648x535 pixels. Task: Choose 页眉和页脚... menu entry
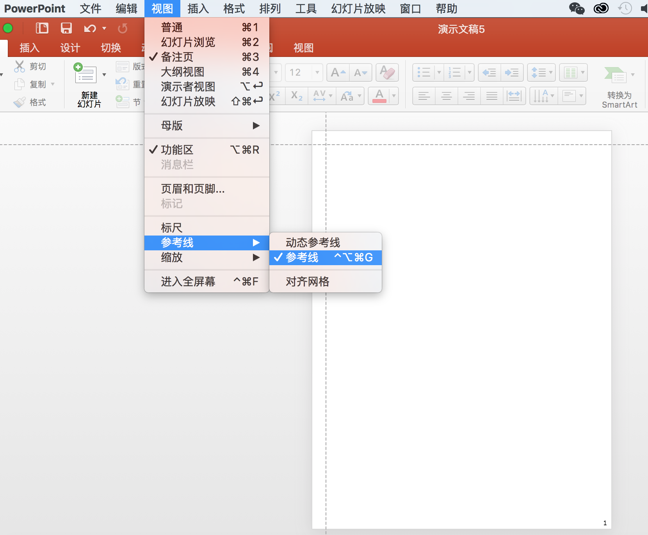207,189
